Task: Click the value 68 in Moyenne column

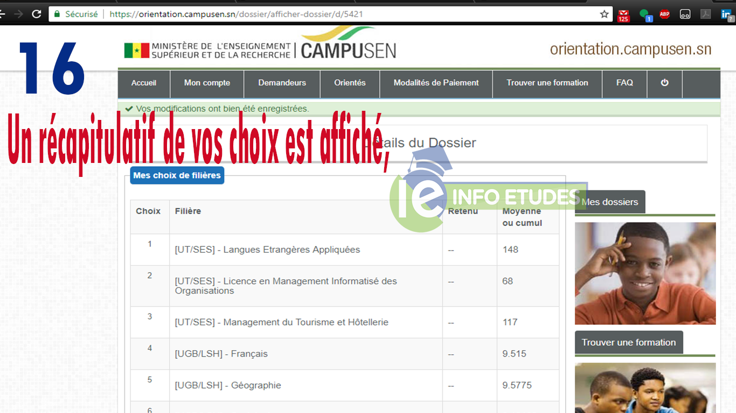Action: [x=508, y=281]
